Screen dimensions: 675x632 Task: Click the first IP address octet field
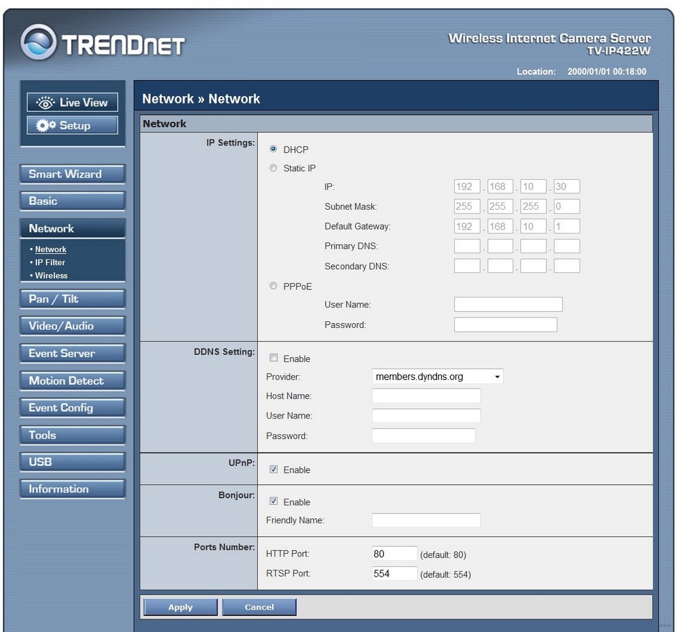pyautogui.click(x=467, y=186)
